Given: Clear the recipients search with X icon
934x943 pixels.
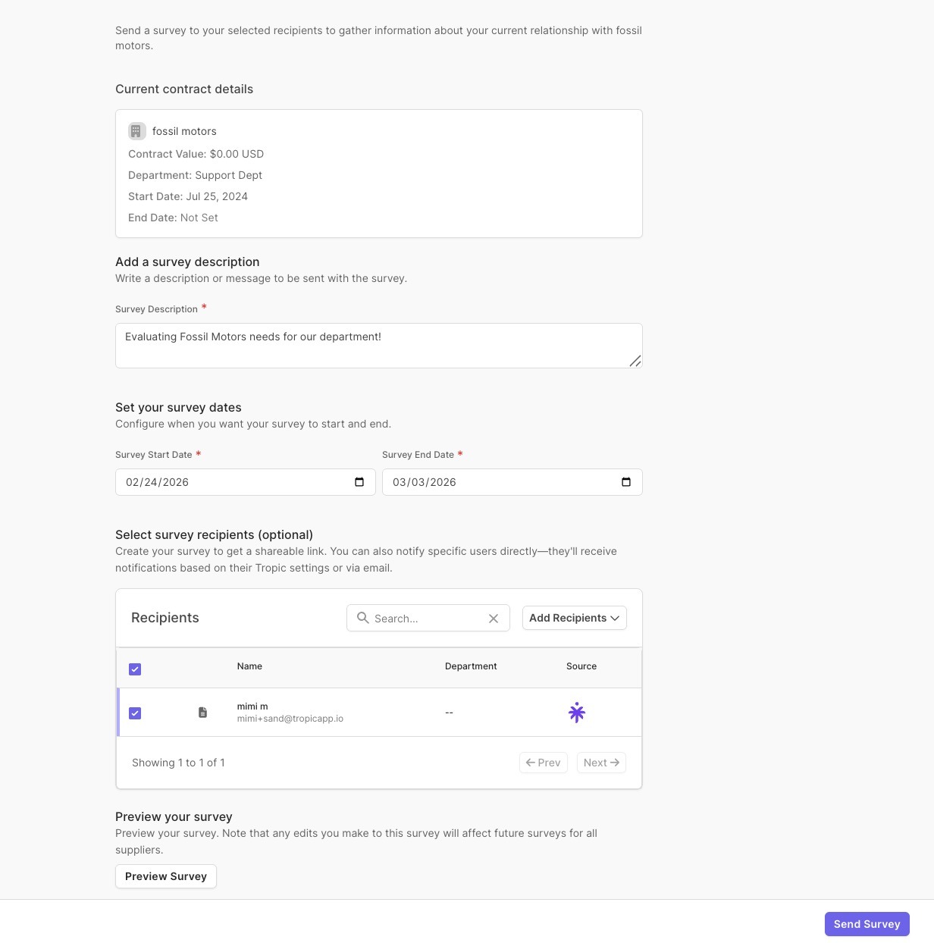Looking at the screenshot, I should click(494, 619).
